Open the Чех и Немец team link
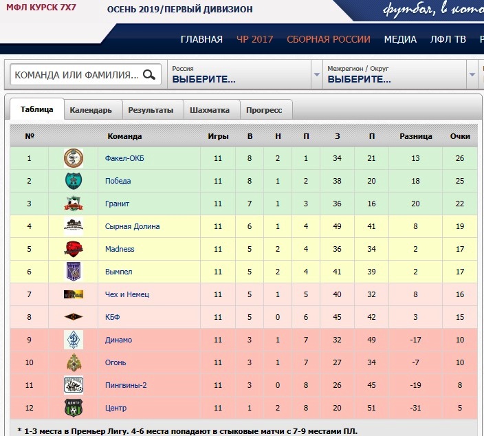The image size is (484, 436). pos(127,294)
